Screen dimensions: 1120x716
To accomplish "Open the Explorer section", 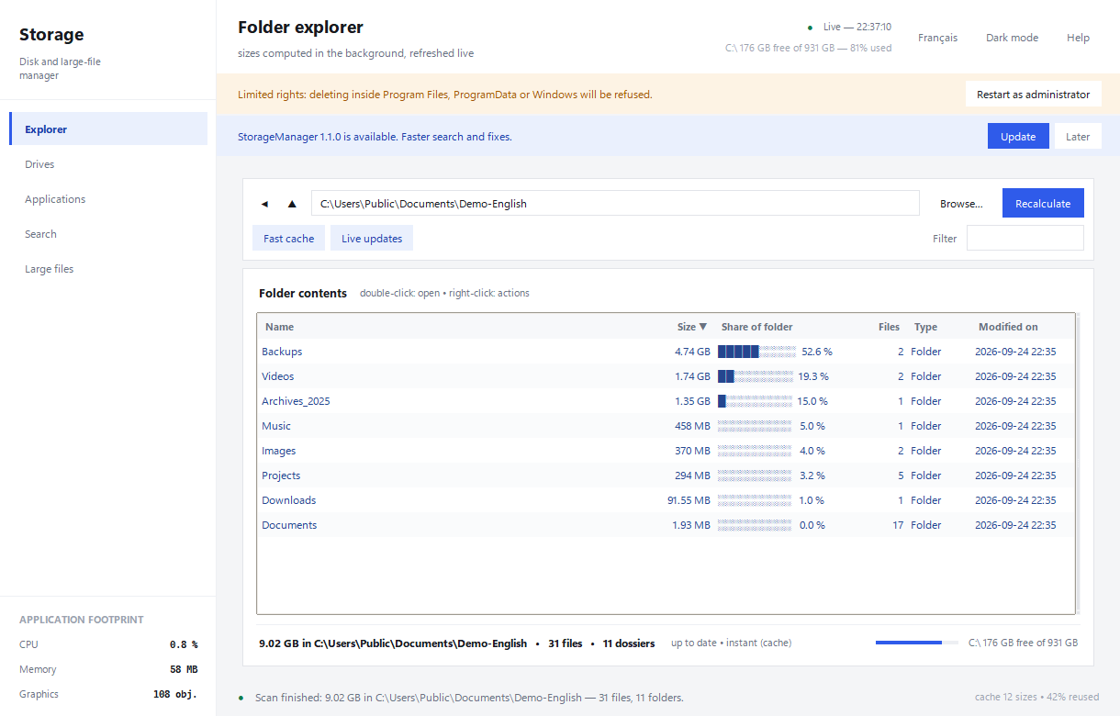I will [108, 129].
